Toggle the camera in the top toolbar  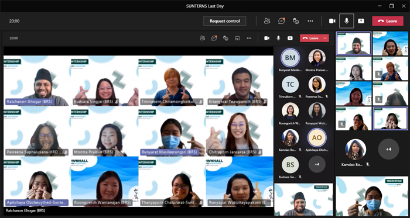[x=332, y=21]
